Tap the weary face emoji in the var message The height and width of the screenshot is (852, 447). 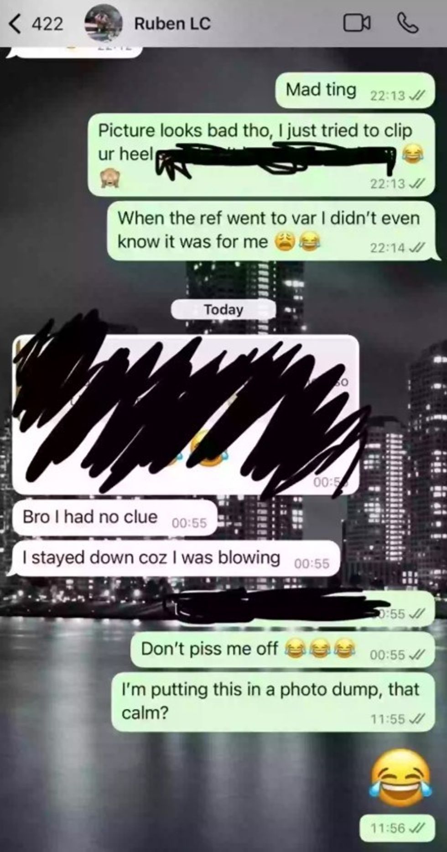284,242
